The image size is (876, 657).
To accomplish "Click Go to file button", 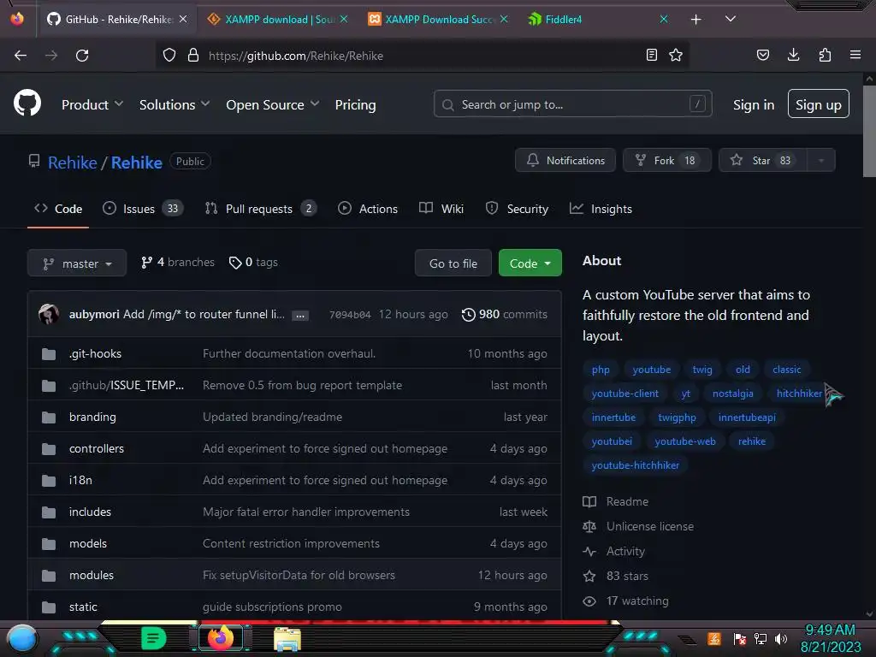I will tap(453, 263).
